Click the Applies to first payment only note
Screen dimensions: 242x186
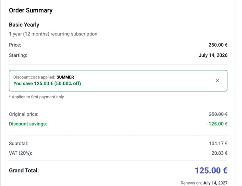(x=36, y=97)
